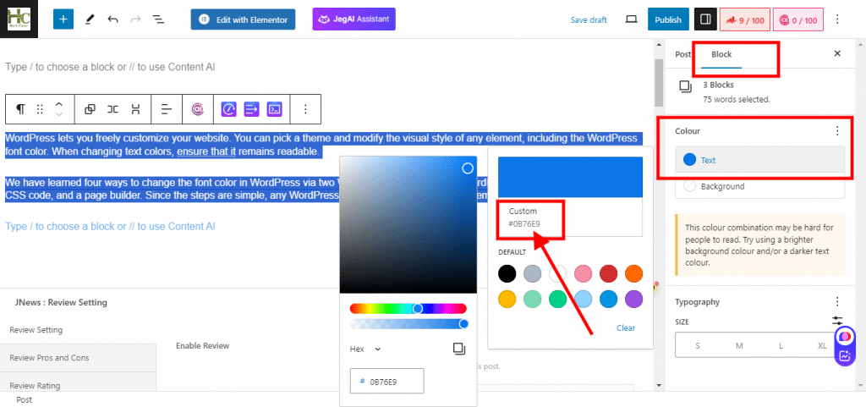Open the Content AI 0 / 100 button
Viewport: 866px width, 407px height.
coord(798,19)
